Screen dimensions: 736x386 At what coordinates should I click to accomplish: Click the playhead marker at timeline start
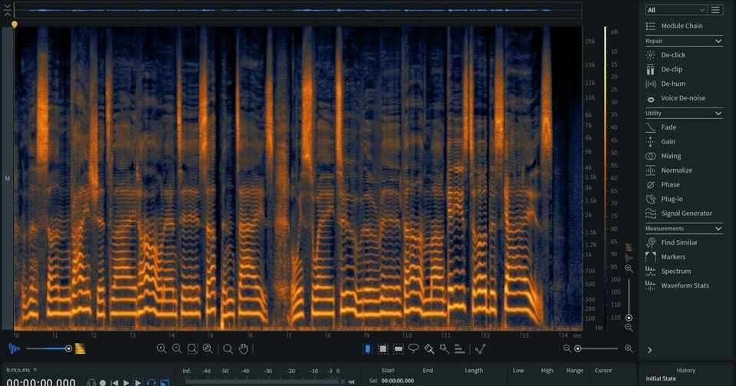[x=15, y=25]
